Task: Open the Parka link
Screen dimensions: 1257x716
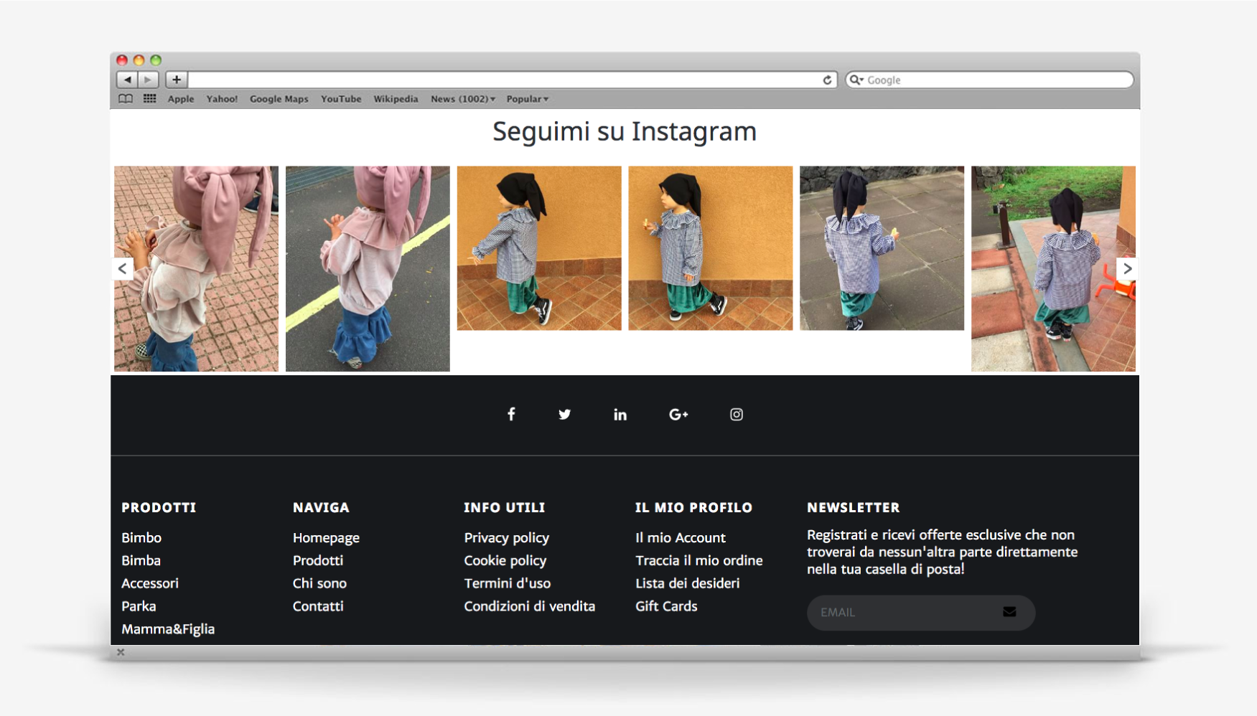Action: tap(139, 606)
